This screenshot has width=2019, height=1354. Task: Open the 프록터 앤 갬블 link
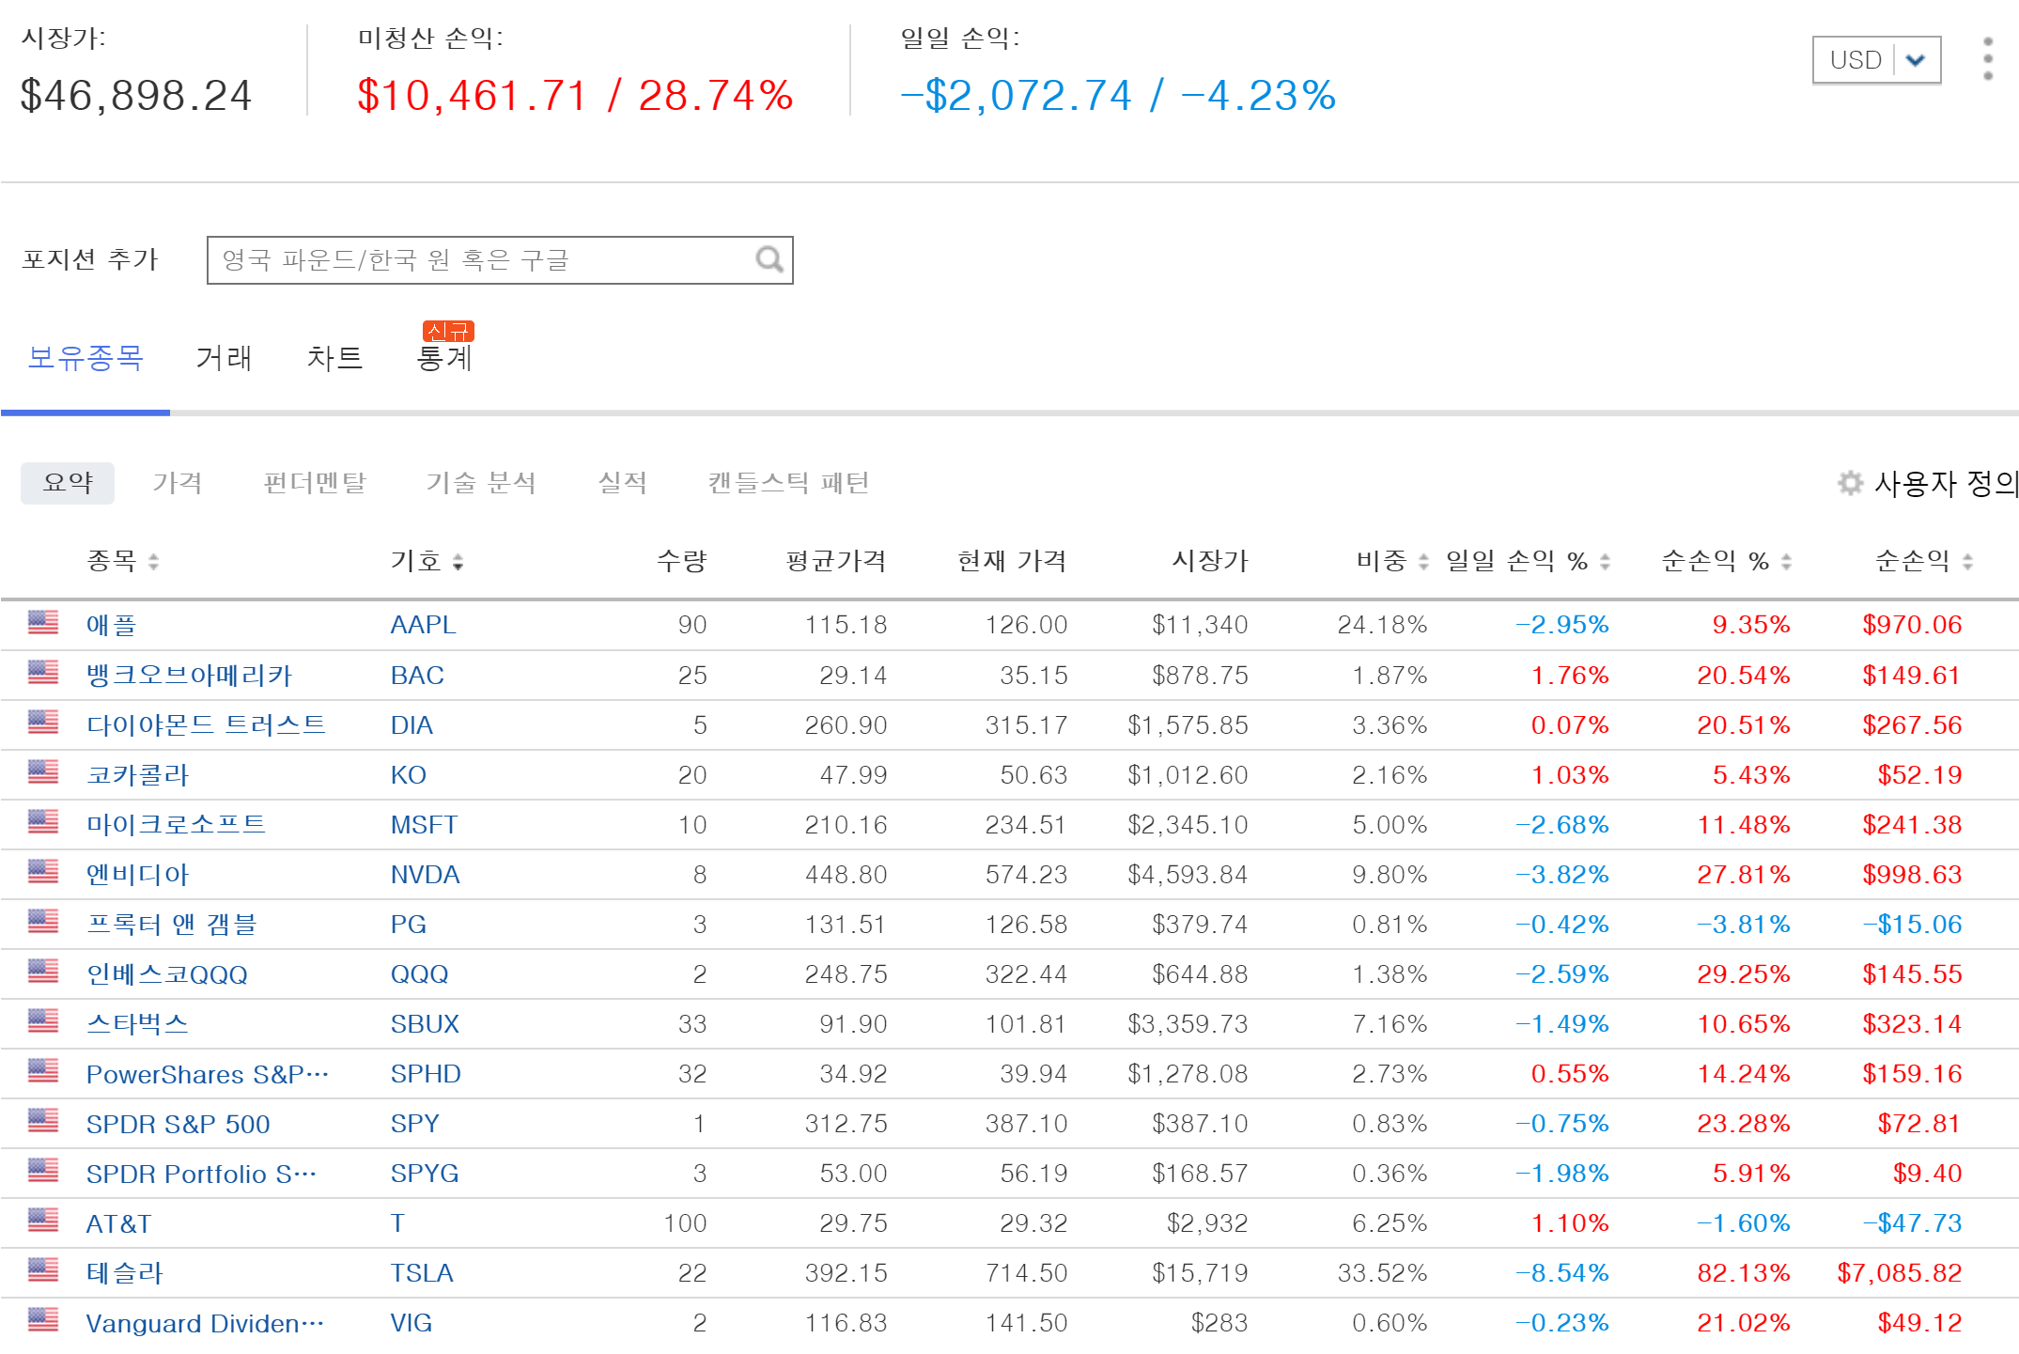coord(171,925)
